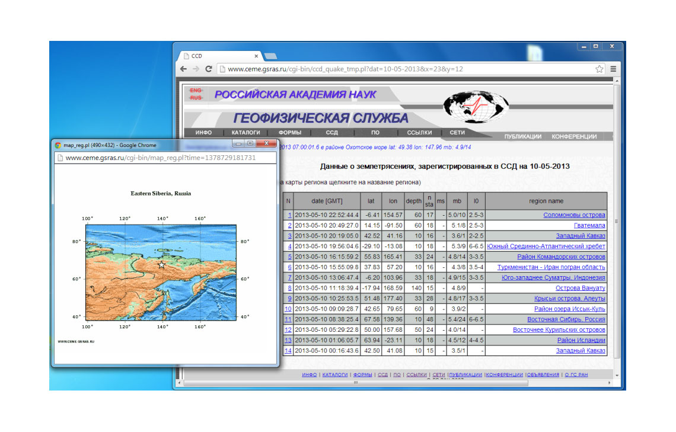Open footer КАТАЛОГИ link
The image size is (676, 432).
tap(335, 375)
